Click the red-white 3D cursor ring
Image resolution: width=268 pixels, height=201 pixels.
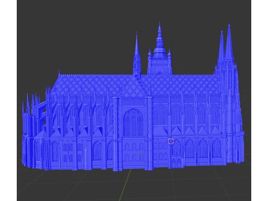(x=171, y=141)
